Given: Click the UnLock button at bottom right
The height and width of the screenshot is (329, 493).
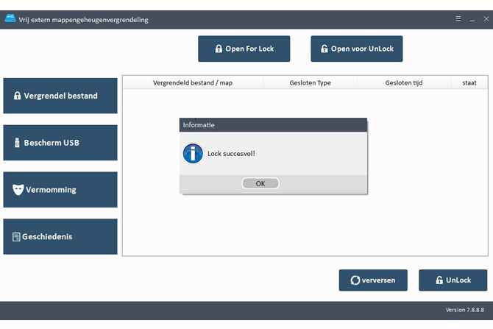Looking at the screenshot, I should (453, 280).
